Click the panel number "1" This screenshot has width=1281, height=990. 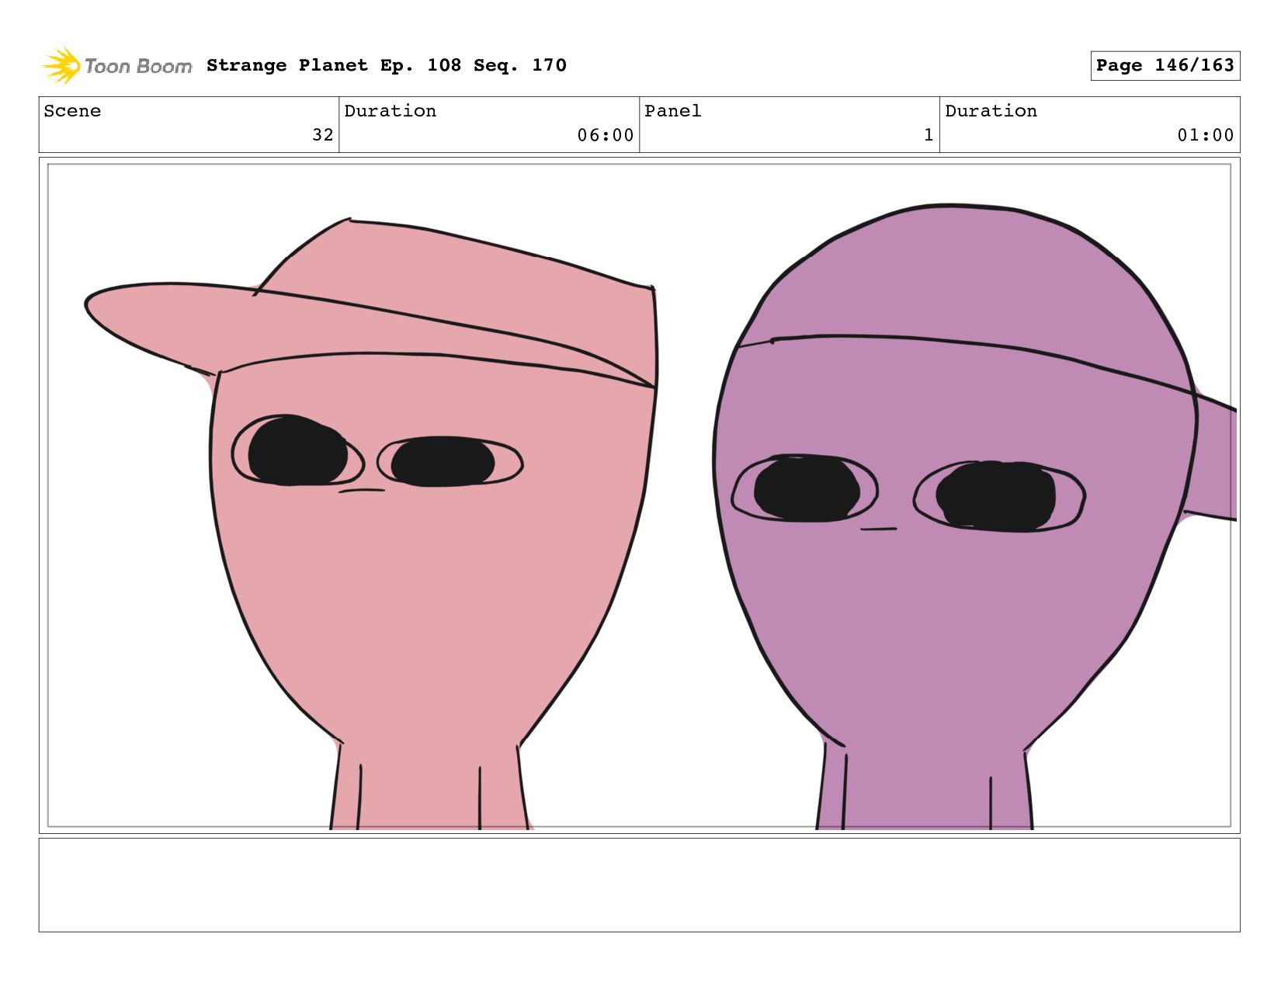tap(929, 135)
